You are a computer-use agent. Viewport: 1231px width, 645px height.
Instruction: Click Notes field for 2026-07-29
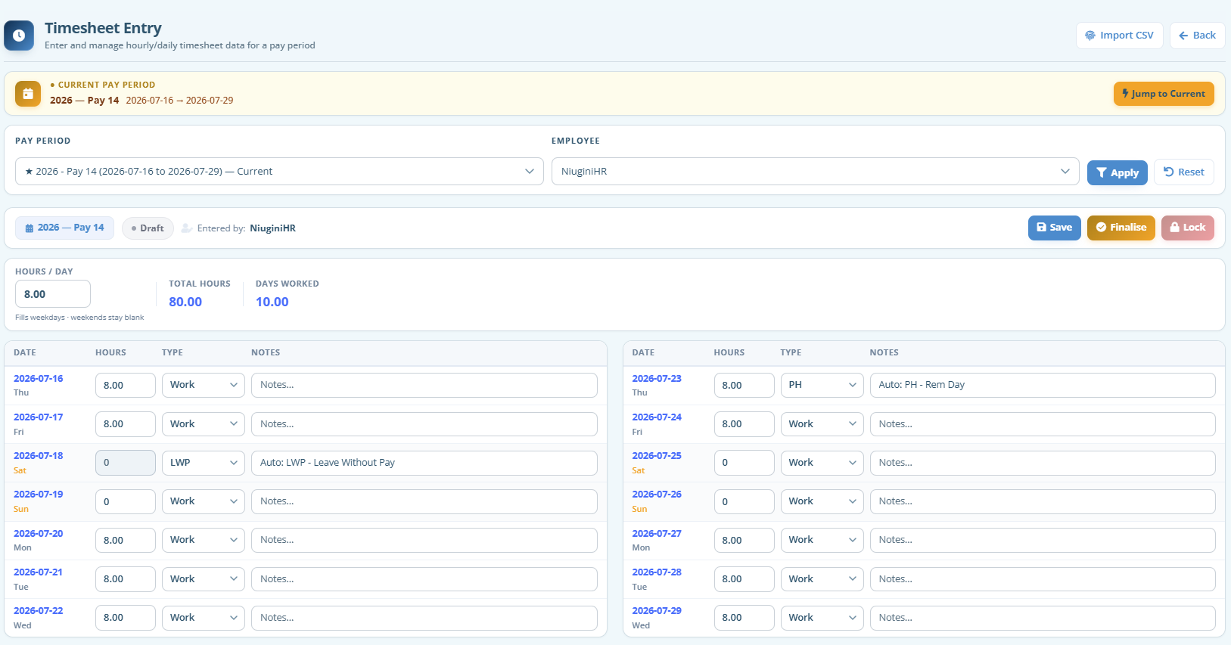point(1043,618)
